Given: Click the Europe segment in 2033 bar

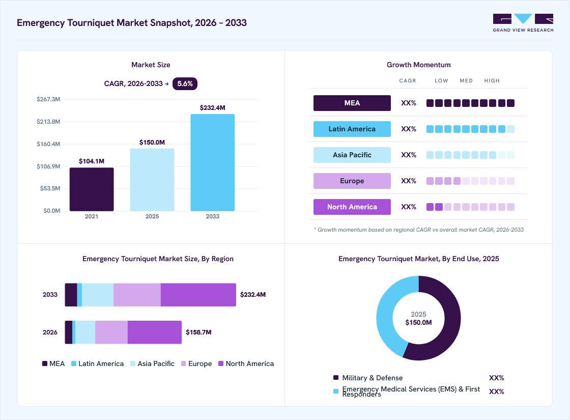Looking at the screenshot, I should click(x=137, y=295).
